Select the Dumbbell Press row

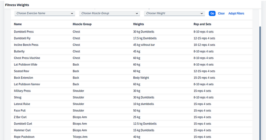[131, 32]
